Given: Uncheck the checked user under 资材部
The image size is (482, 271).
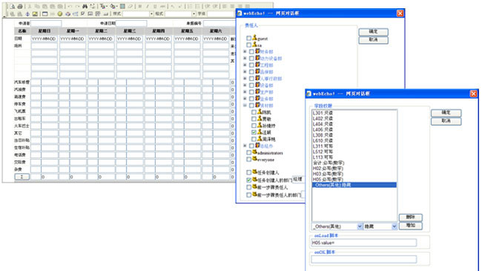Looking at the screenshot, I should pos(254,132).
